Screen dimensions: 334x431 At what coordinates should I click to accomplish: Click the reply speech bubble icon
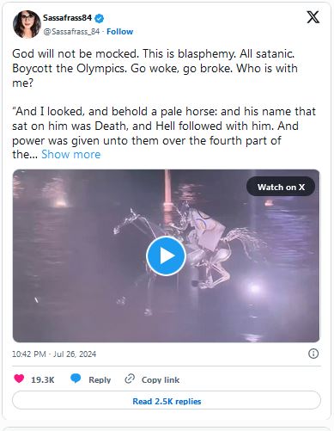76,379
